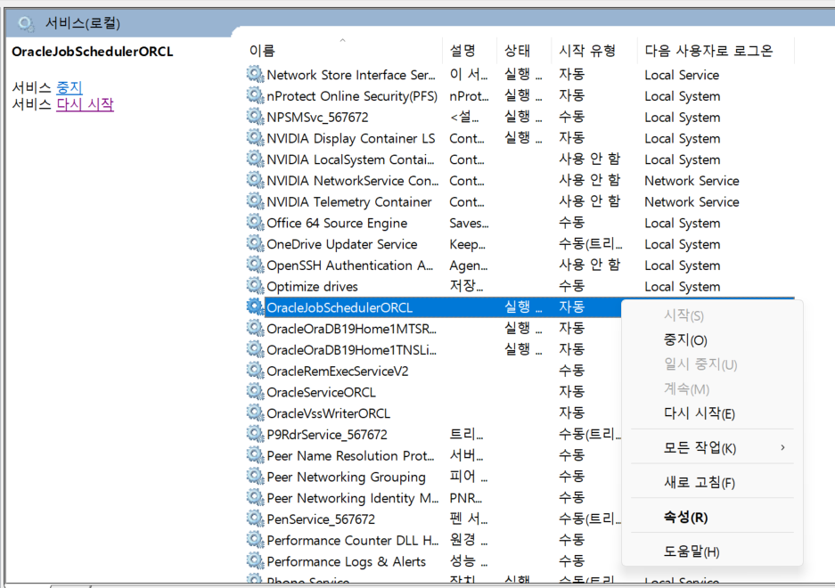Click Peer Networking Grouping gear icon

point(255,476)
